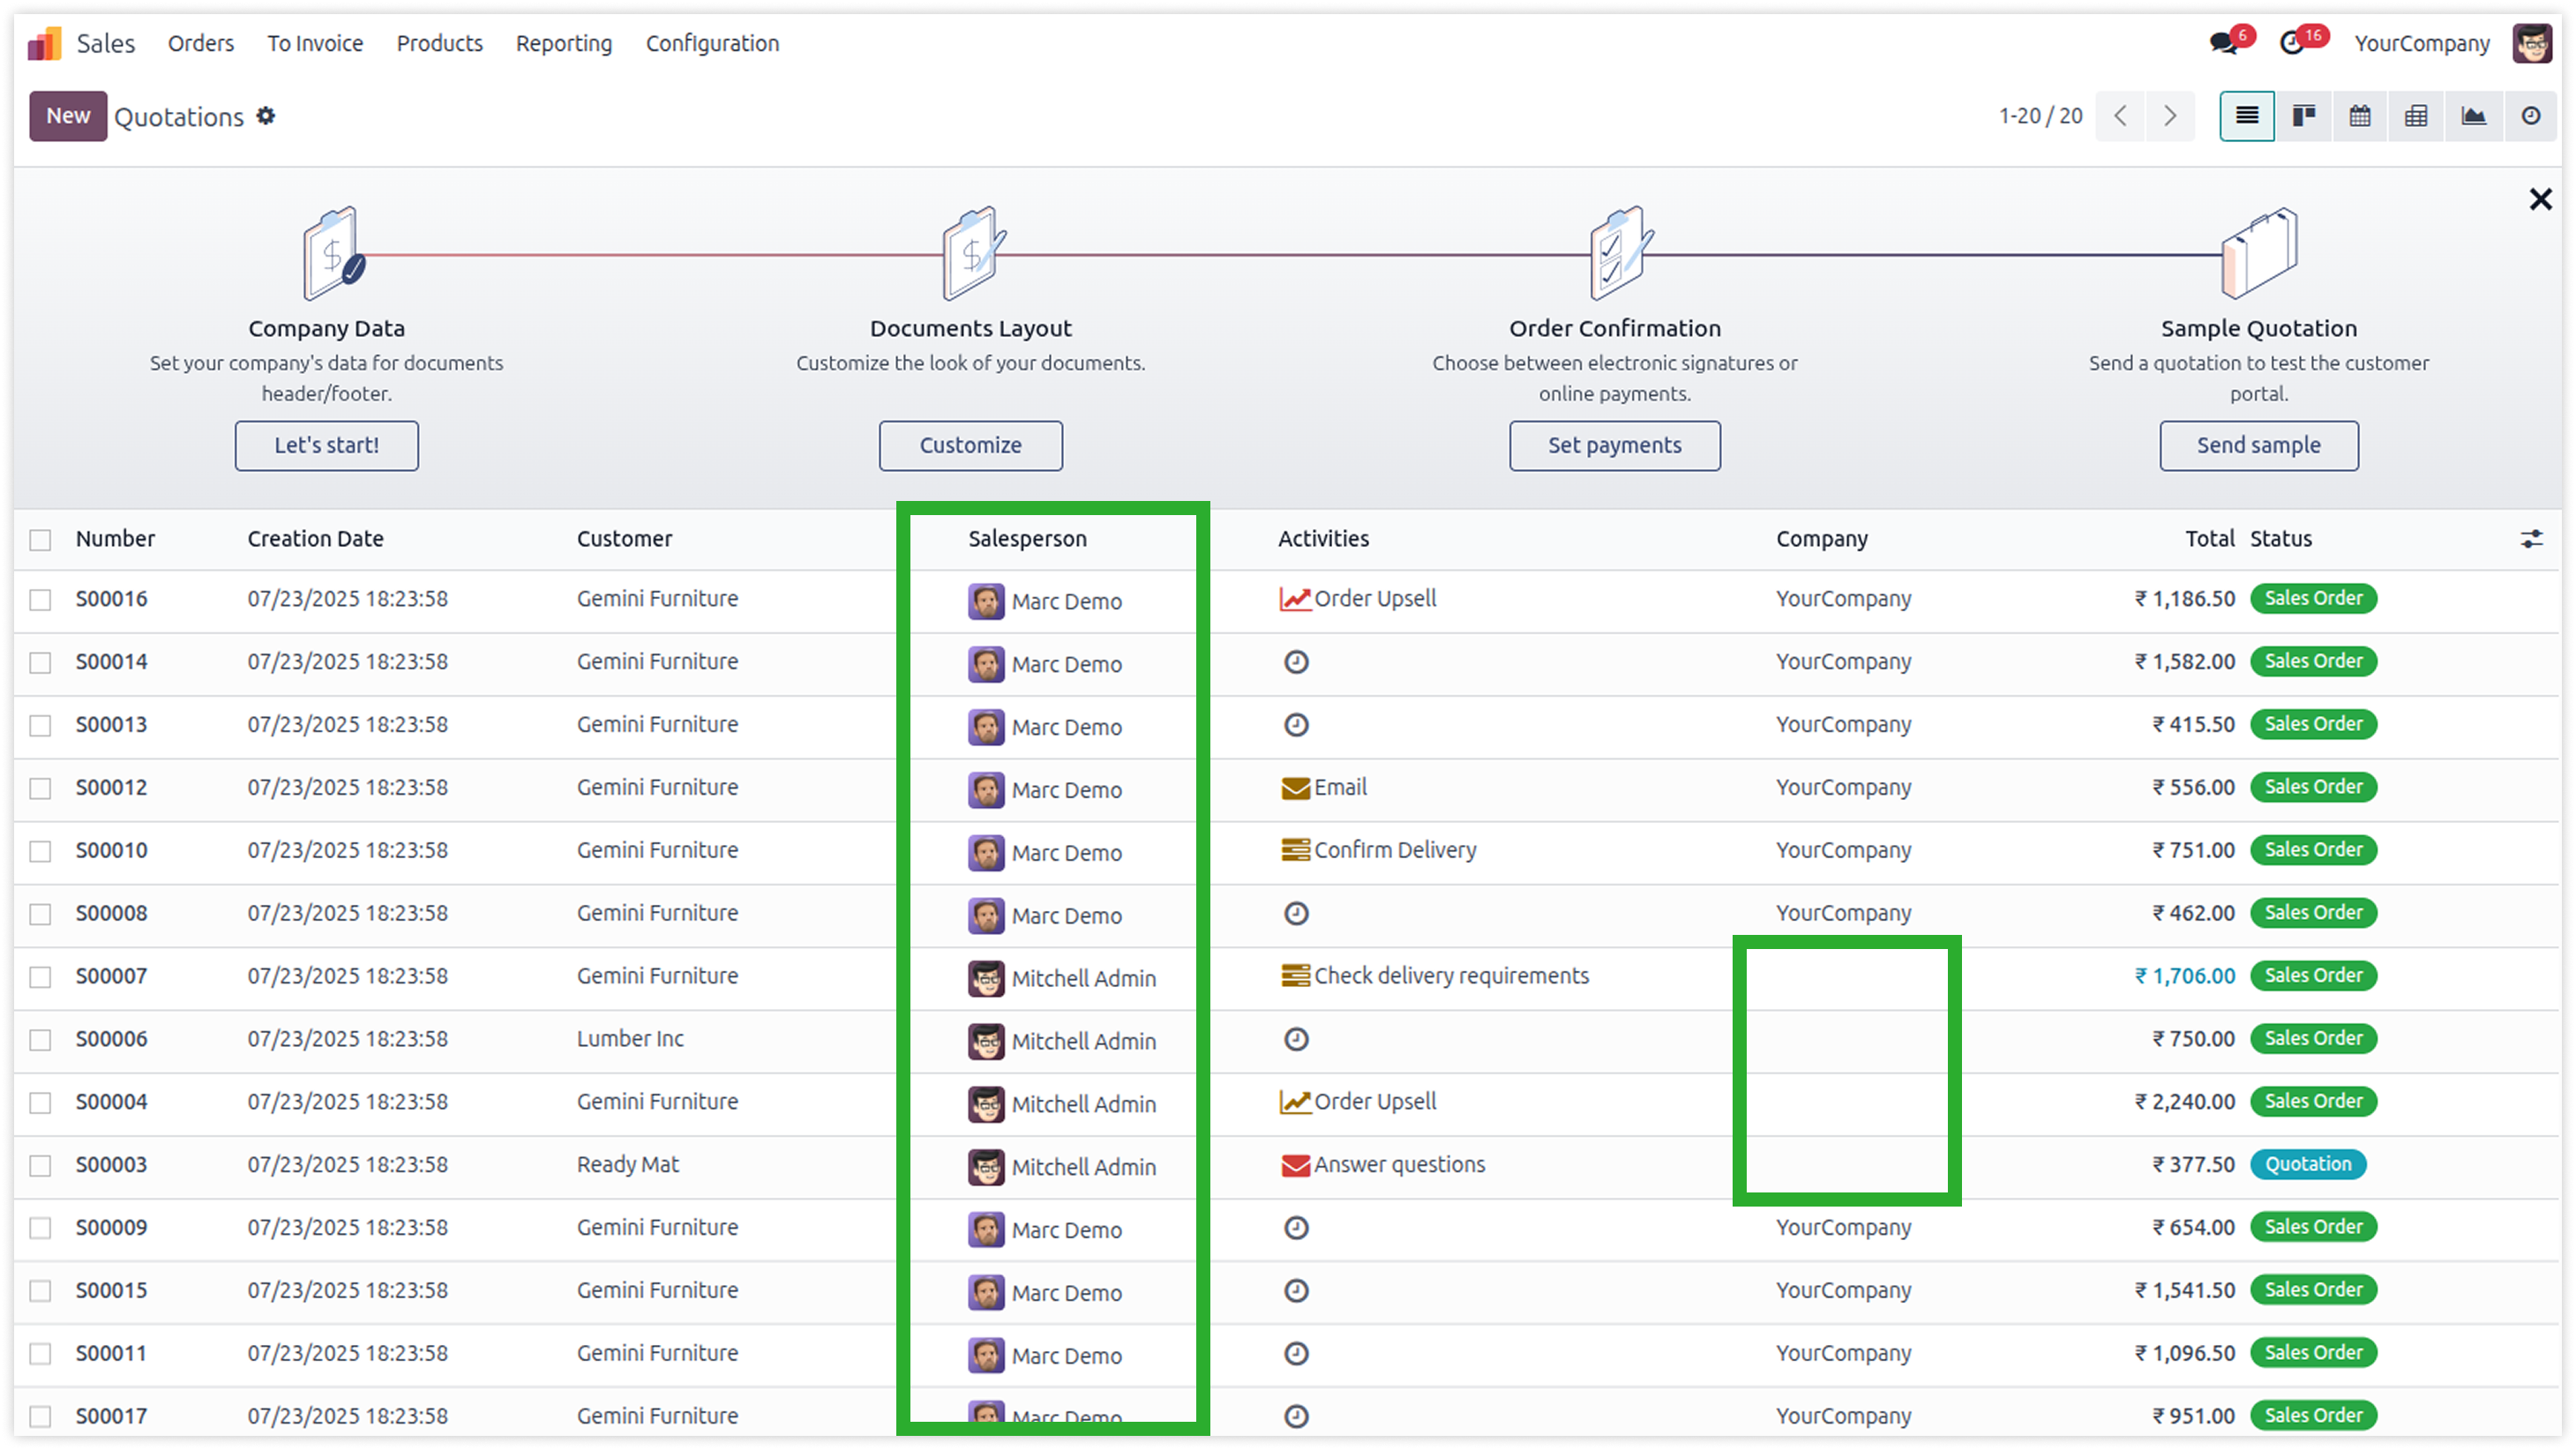Open the messages chat icon with 6 badge
Image resolution: width=2576 pixels, height=1450 pixels.
2223,43
